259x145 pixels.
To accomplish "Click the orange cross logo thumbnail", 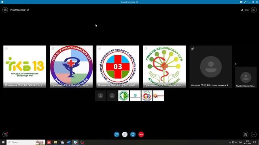I will point(158,96).
